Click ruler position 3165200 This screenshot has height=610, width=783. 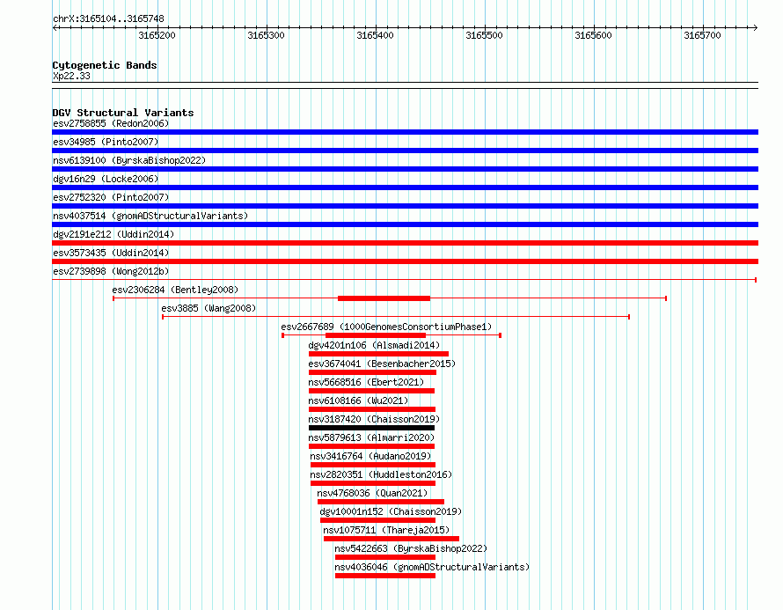tap(157, 35)
